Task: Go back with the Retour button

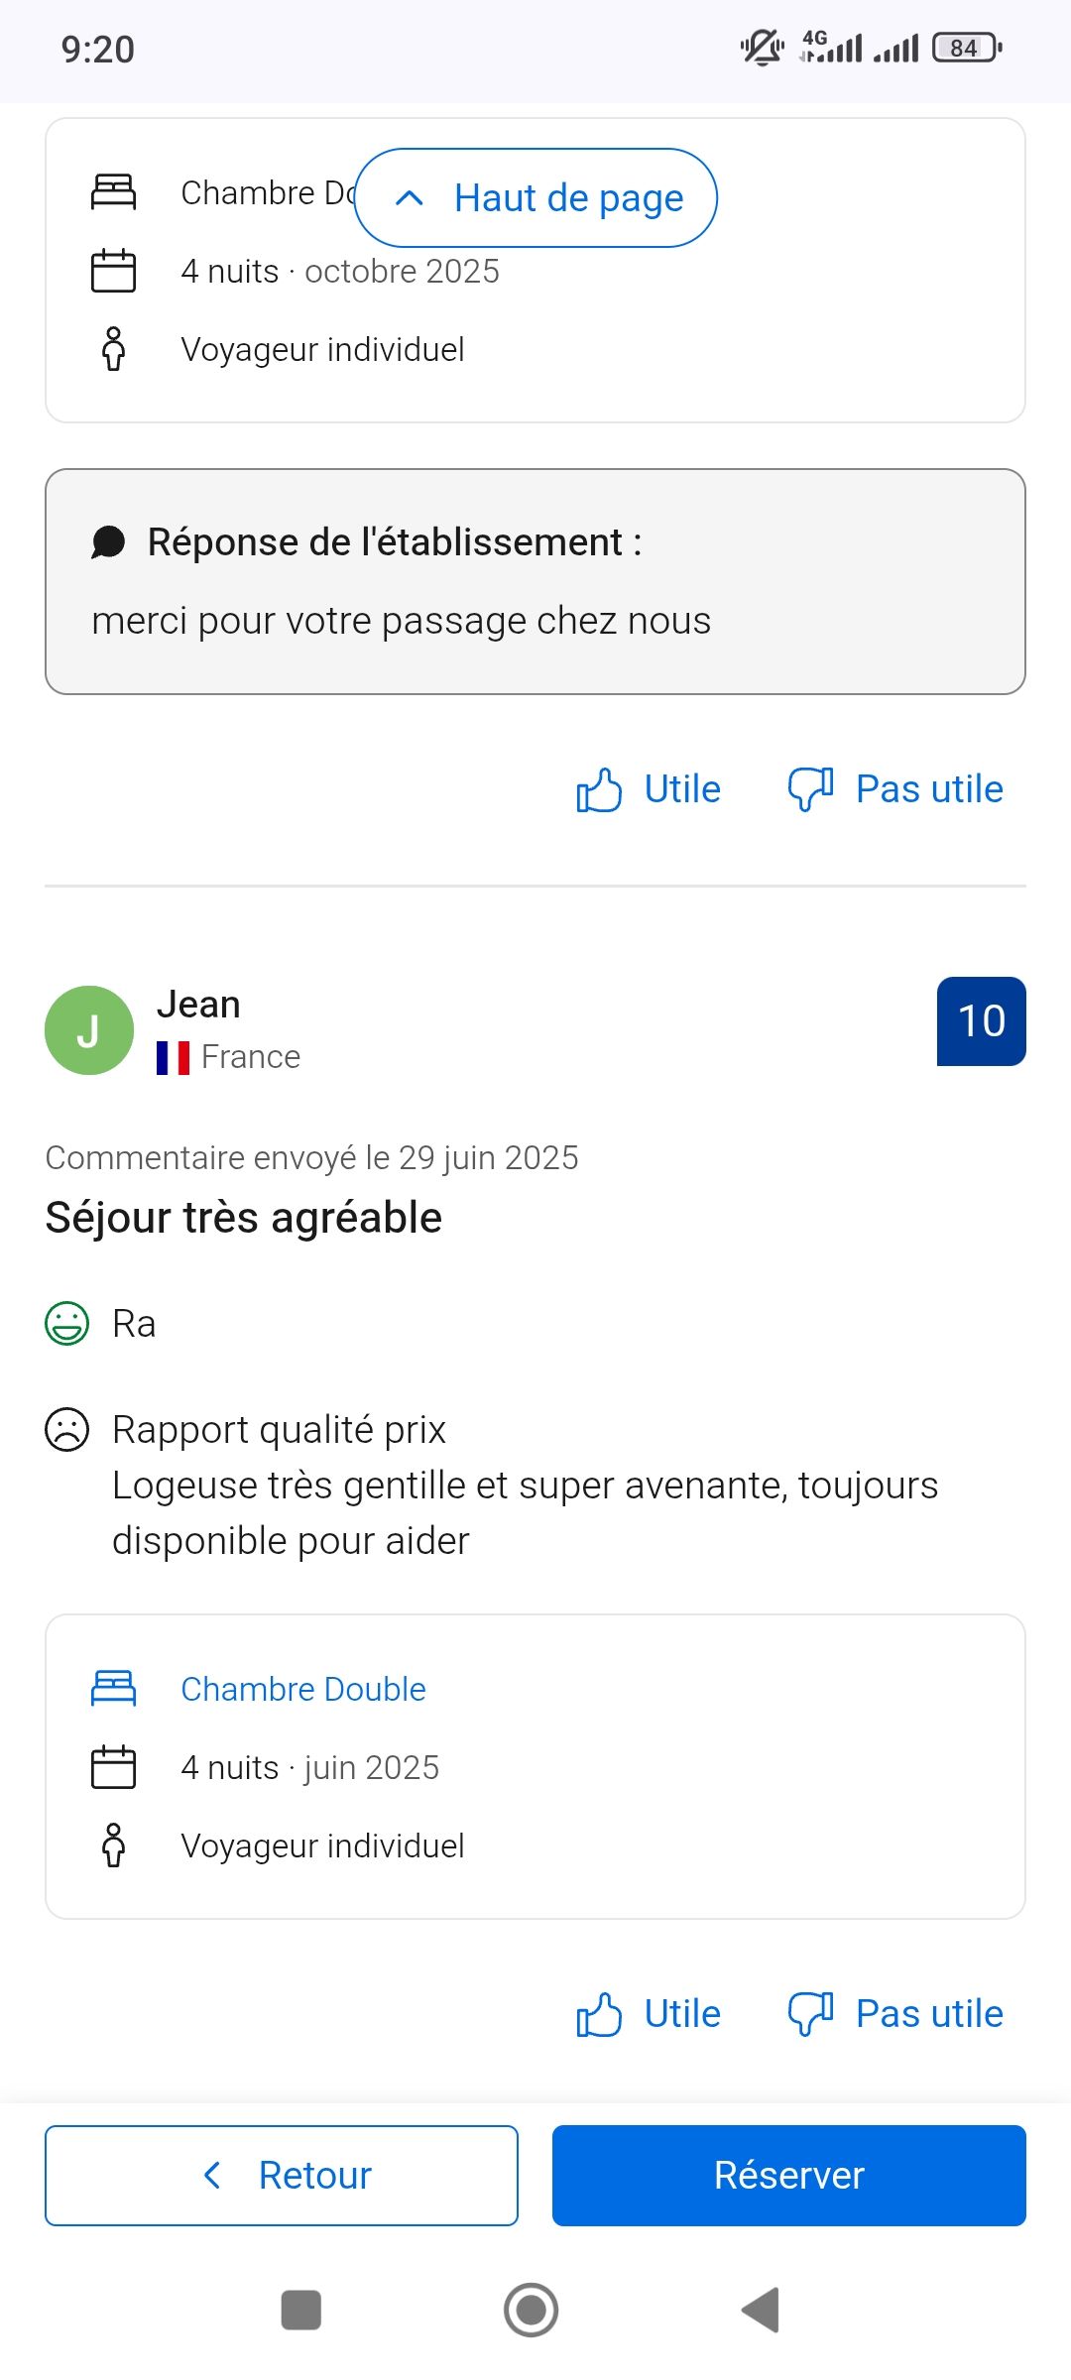Action: pyautogui.click(x=282, y=2175)
